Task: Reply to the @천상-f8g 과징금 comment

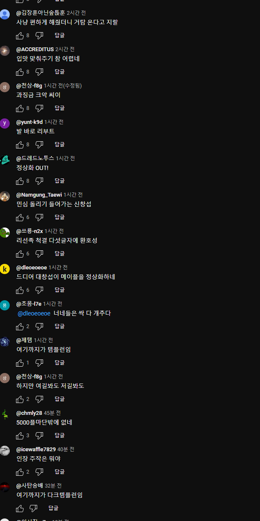Action: pos(60,108)
